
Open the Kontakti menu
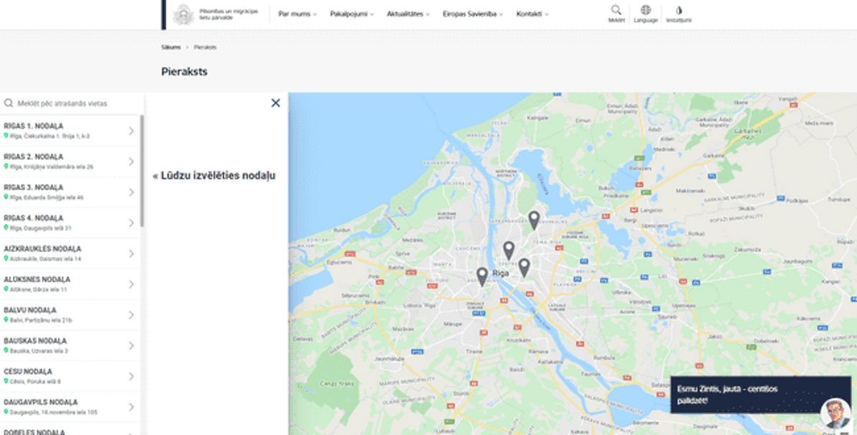(532, 14)
